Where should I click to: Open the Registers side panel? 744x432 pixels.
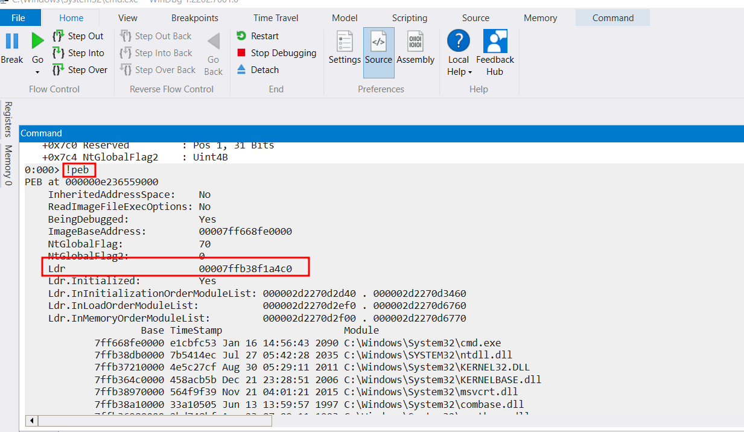[8, 119]
